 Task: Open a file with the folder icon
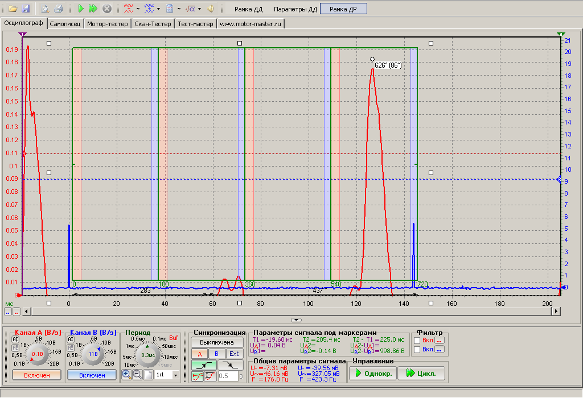pos(13,9)
